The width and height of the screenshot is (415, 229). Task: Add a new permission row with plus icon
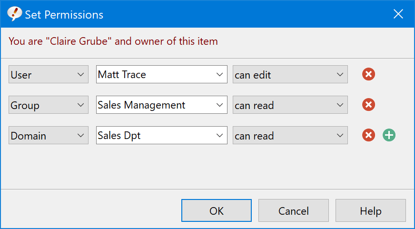(x=389, y=135)
